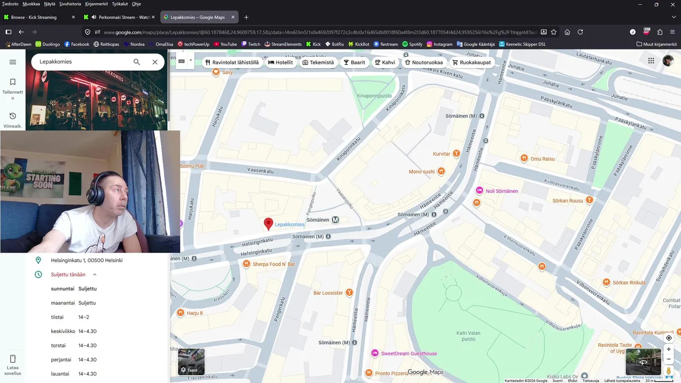Open the Google Kääntäjä bookmark

point(476,44)
